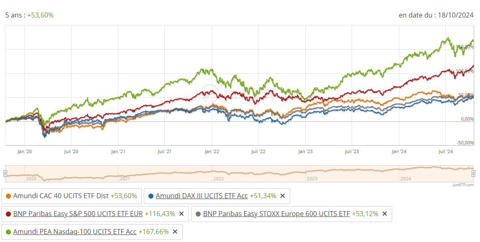Screen dimensions: 480x242
Task: Remove BNP Paribas Easy S&P 500 ETF
Action: 181,214
